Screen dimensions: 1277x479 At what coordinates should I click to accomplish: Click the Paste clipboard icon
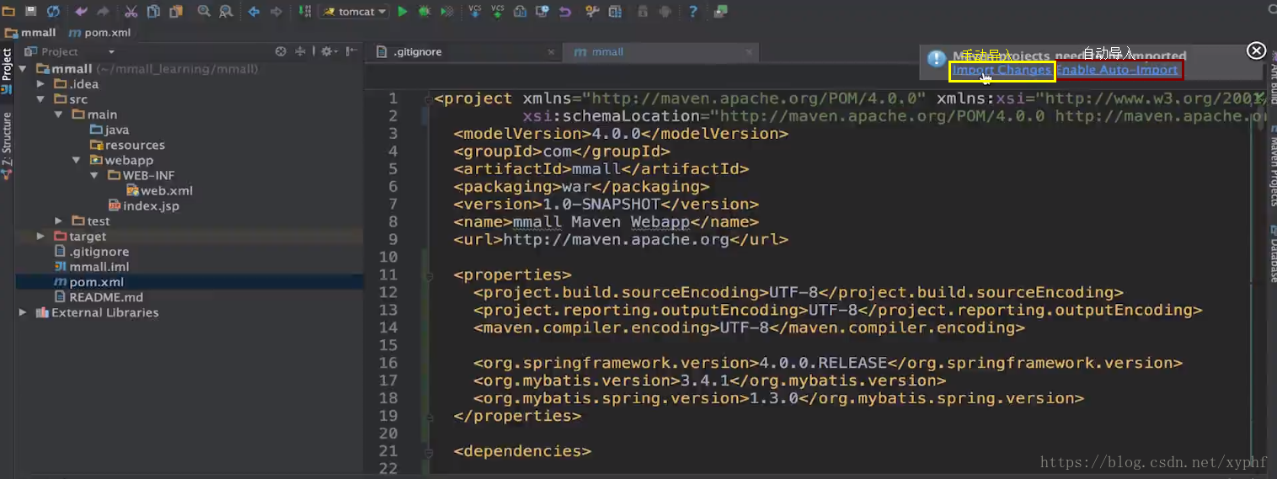click(175, 12)
